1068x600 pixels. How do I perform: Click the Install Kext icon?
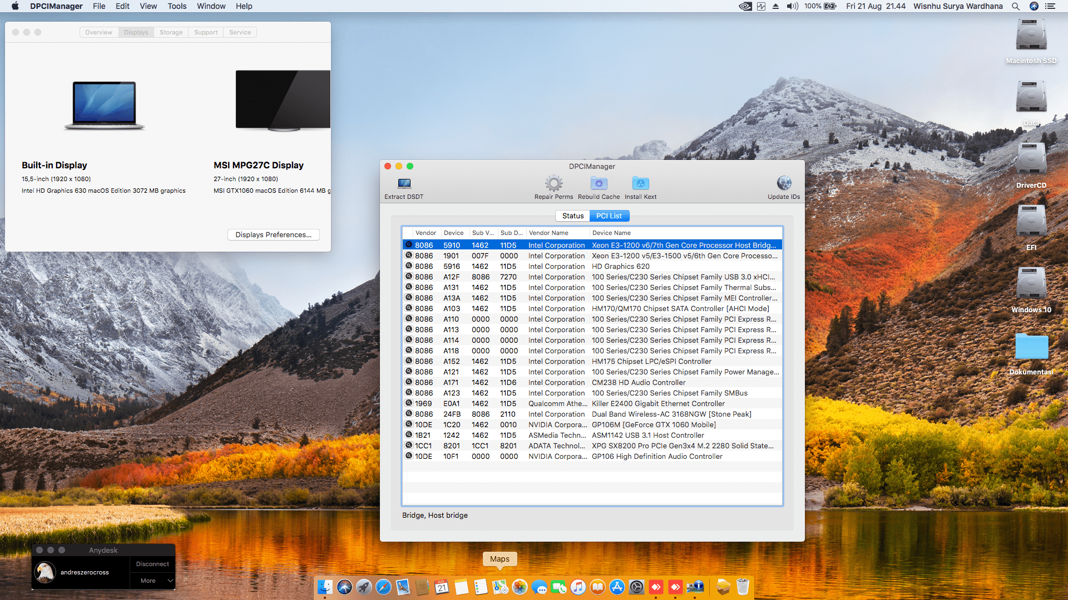[x=640, y=183]
